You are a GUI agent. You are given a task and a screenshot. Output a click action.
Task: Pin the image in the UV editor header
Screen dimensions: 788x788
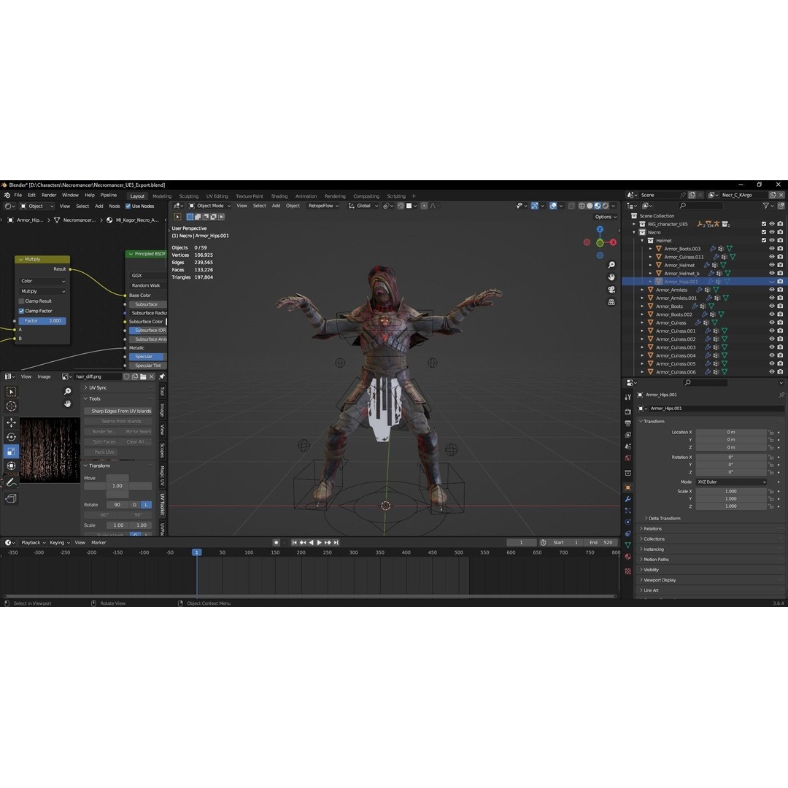[x=162, y=376]
